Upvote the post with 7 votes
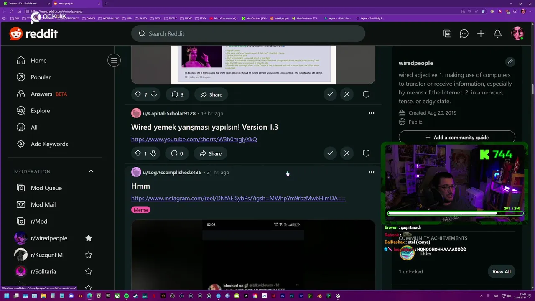 pyautogui.click(x=138, y=94)
